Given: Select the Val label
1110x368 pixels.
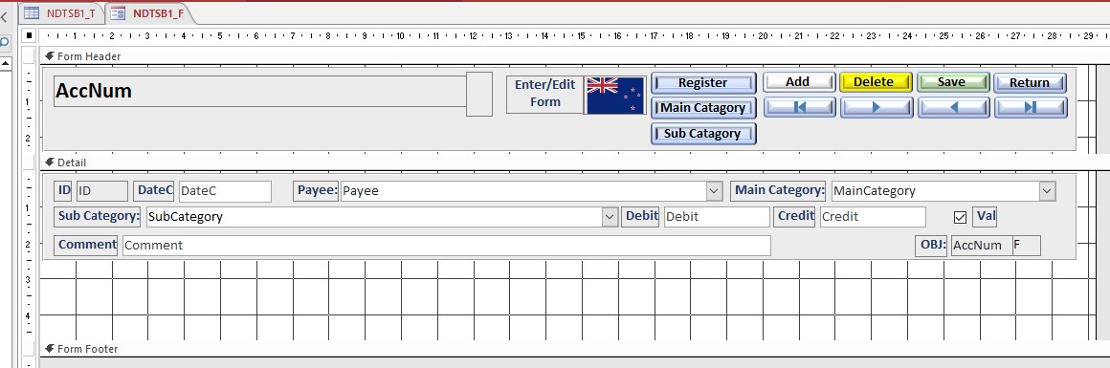Looking at the screenshot, I should (985, 216).
